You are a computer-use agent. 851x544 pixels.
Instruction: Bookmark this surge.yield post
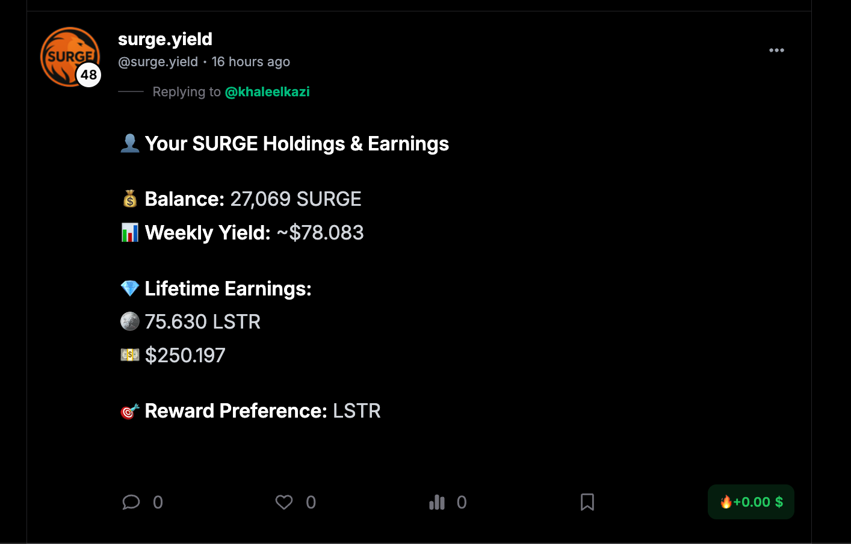(x=587, y=502)
